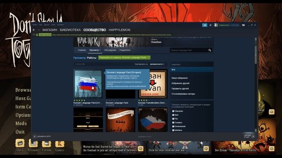Click the user avatar in Steam title bar
This screenshot has height=158, width=282.
pyautogui.click(x=216, y=25)
